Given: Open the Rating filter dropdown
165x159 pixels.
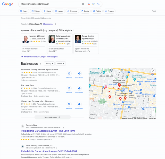Looking at the screenshot, I should click(x=49, y=63).
